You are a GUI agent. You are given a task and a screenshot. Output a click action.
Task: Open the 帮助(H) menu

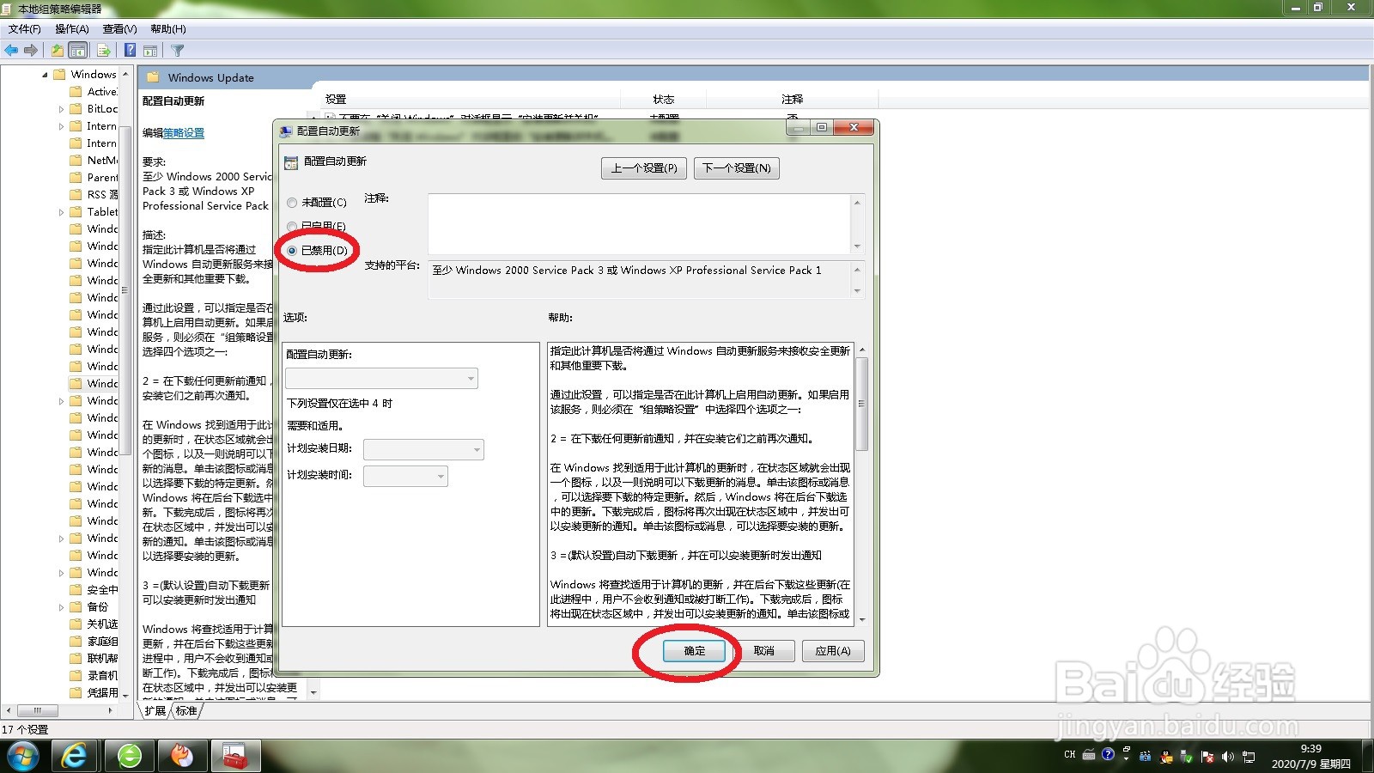168,29
